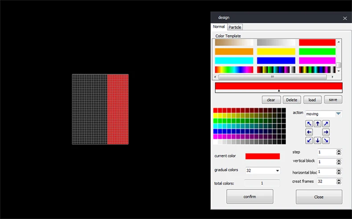This screenshot has width=352, height=219.
Task: Click the load button
Action: coord(312,100)
